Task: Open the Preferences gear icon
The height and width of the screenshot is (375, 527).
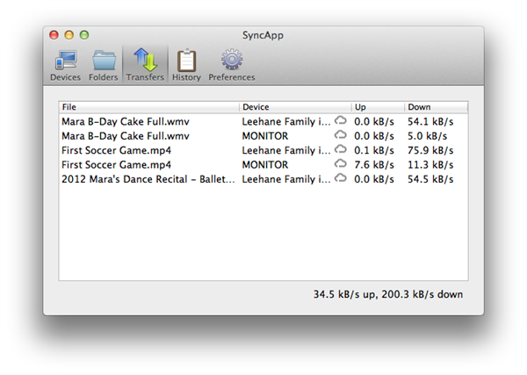Action: point(231,61)
